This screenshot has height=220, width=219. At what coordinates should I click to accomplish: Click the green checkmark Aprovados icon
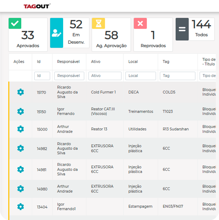pyautogui.click(x=15, y=23)
